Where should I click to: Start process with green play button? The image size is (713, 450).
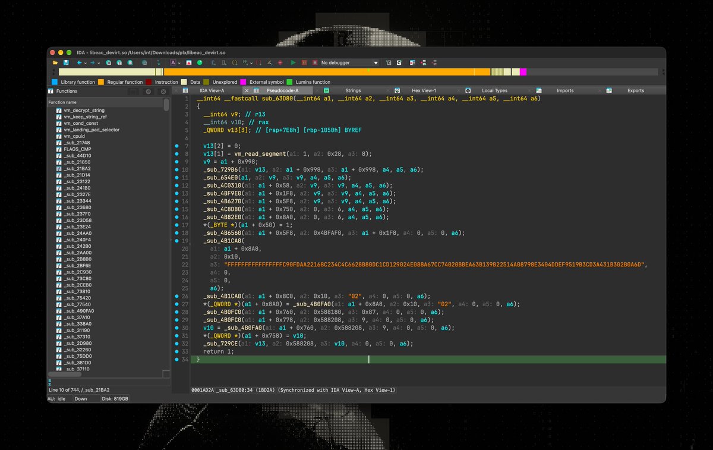(x=293, y=62)
